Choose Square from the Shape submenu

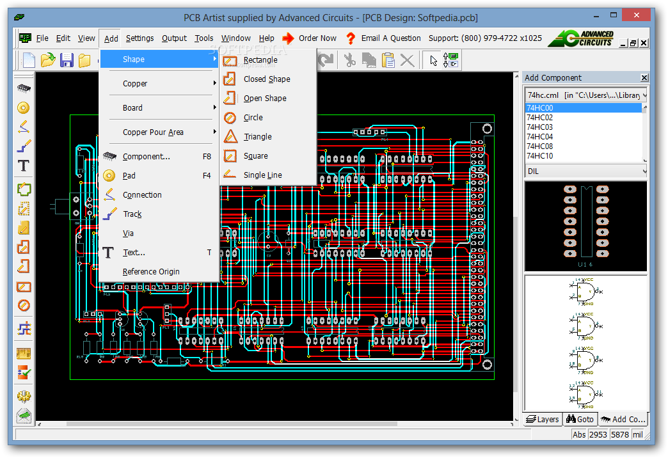(x=268, y=156)
